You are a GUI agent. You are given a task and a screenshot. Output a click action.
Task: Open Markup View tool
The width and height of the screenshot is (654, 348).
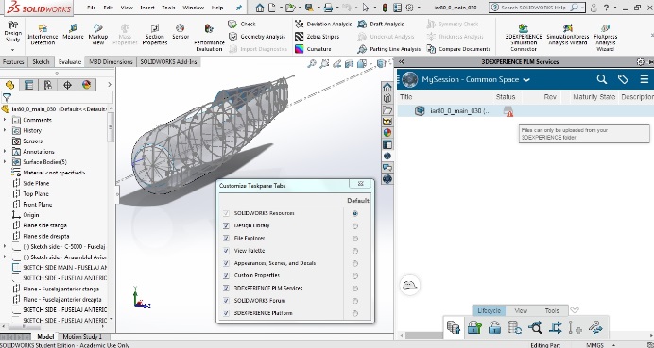pyautogui.click(x=97, y=34)
